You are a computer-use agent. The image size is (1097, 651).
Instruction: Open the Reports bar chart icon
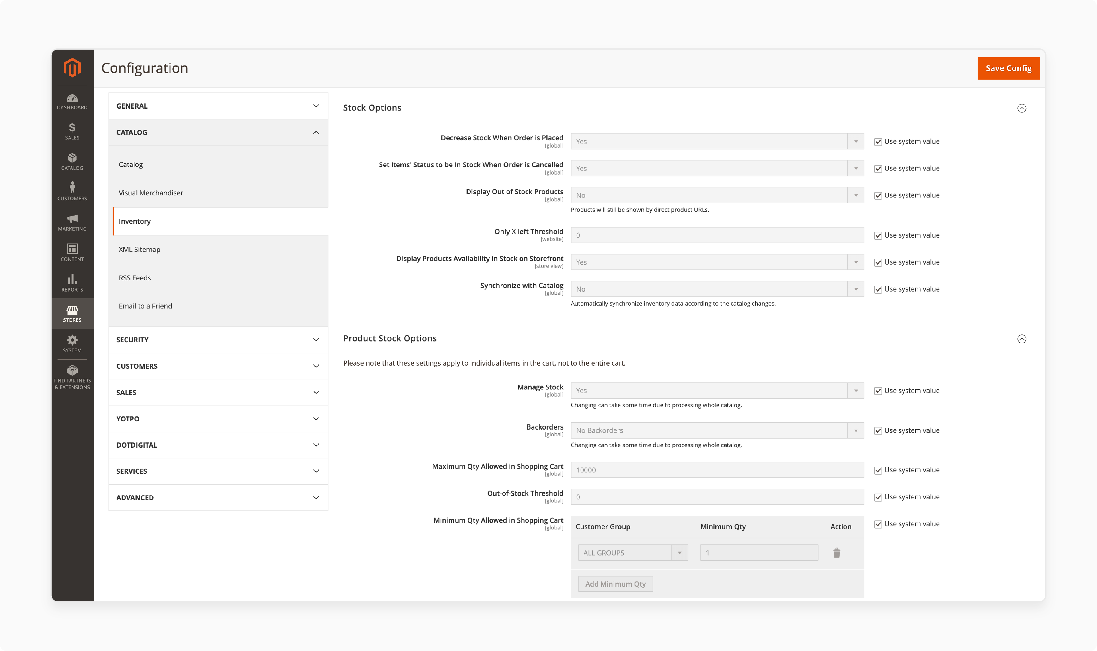point(72,283)
